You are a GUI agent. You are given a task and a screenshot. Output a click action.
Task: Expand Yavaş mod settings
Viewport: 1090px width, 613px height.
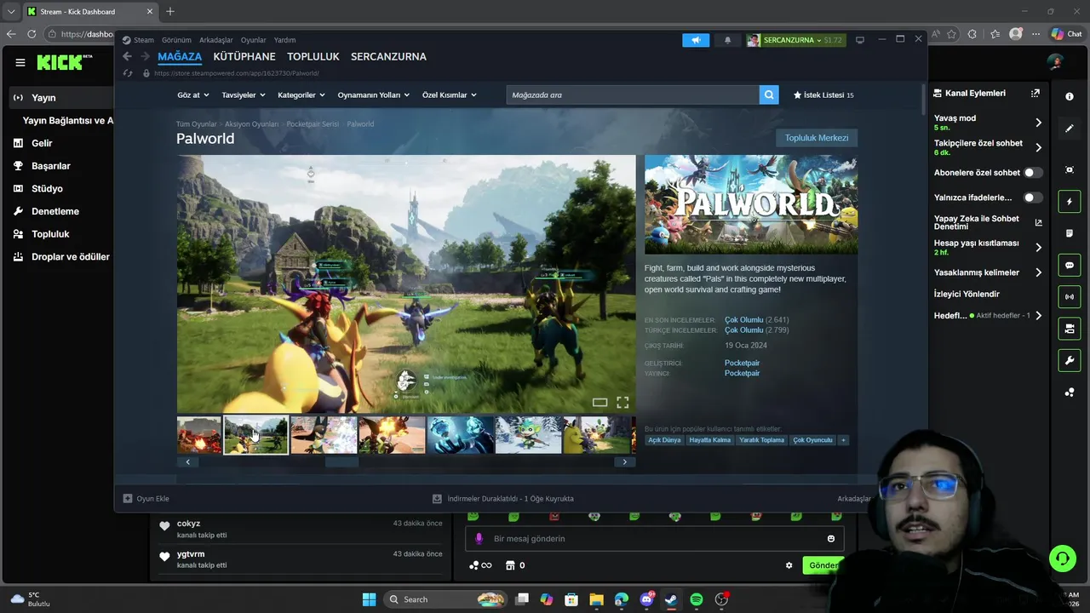[x=1038, y=123]
